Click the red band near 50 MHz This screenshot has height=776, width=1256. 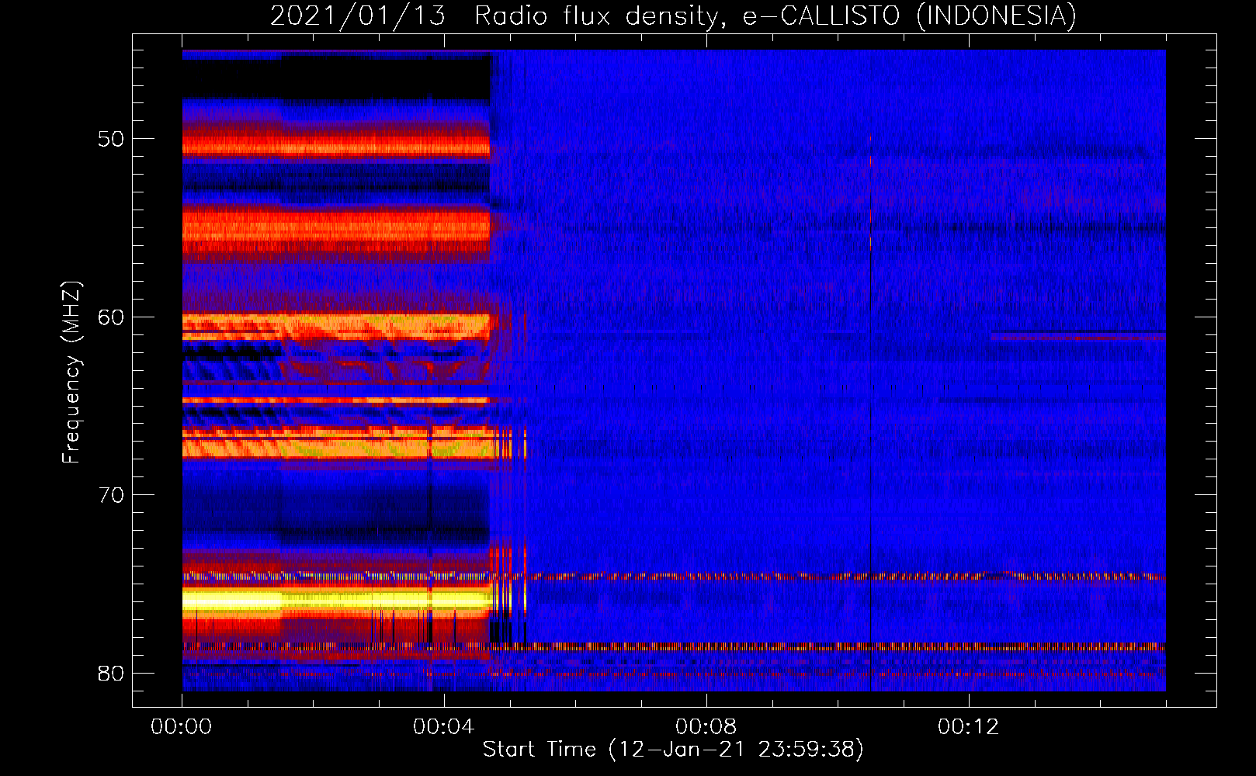pyautogui.click(x=336, y=146)
